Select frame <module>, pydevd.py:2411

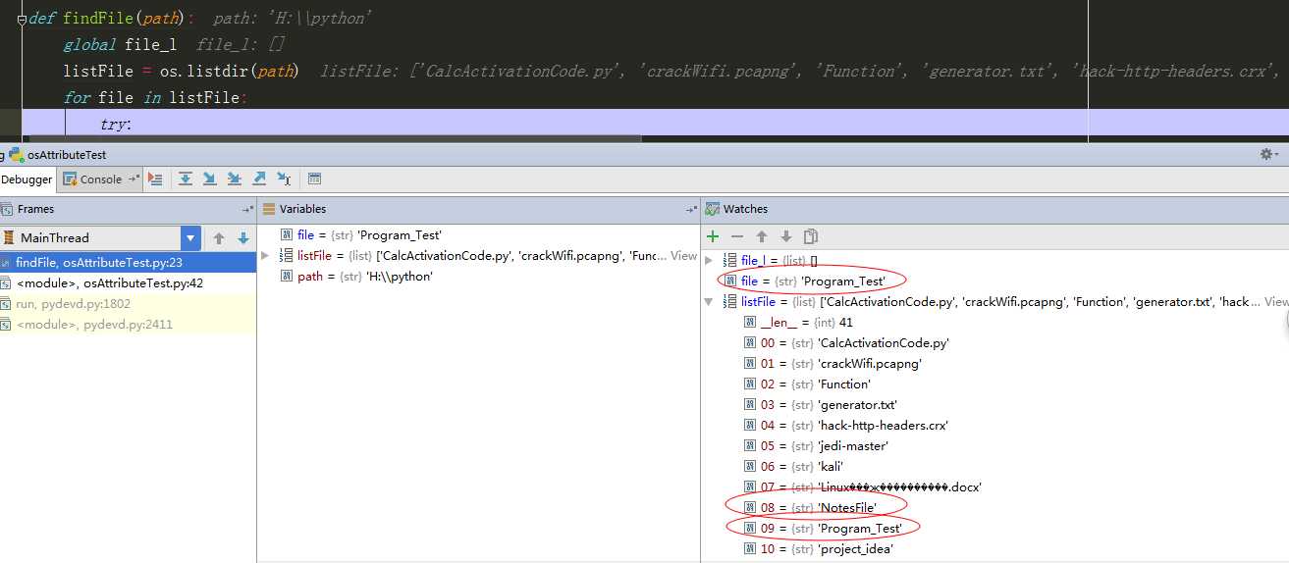[x=128, y=324]
